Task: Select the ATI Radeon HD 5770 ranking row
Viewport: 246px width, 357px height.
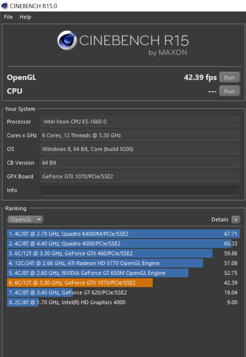Action: [x=123, y=263]
